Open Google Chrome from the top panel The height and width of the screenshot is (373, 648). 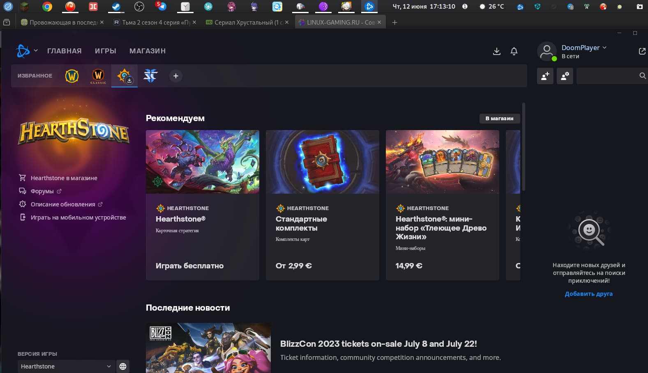(x=47, y=6)
